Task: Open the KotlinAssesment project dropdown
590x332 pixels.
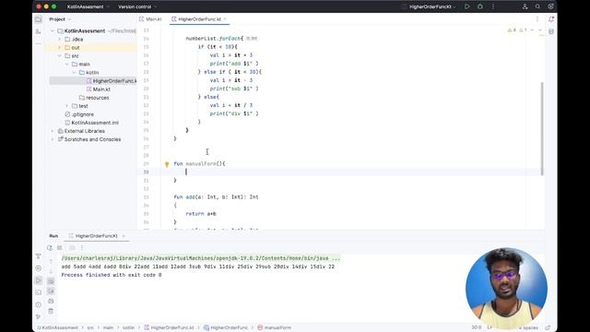Action: (88, 6)
